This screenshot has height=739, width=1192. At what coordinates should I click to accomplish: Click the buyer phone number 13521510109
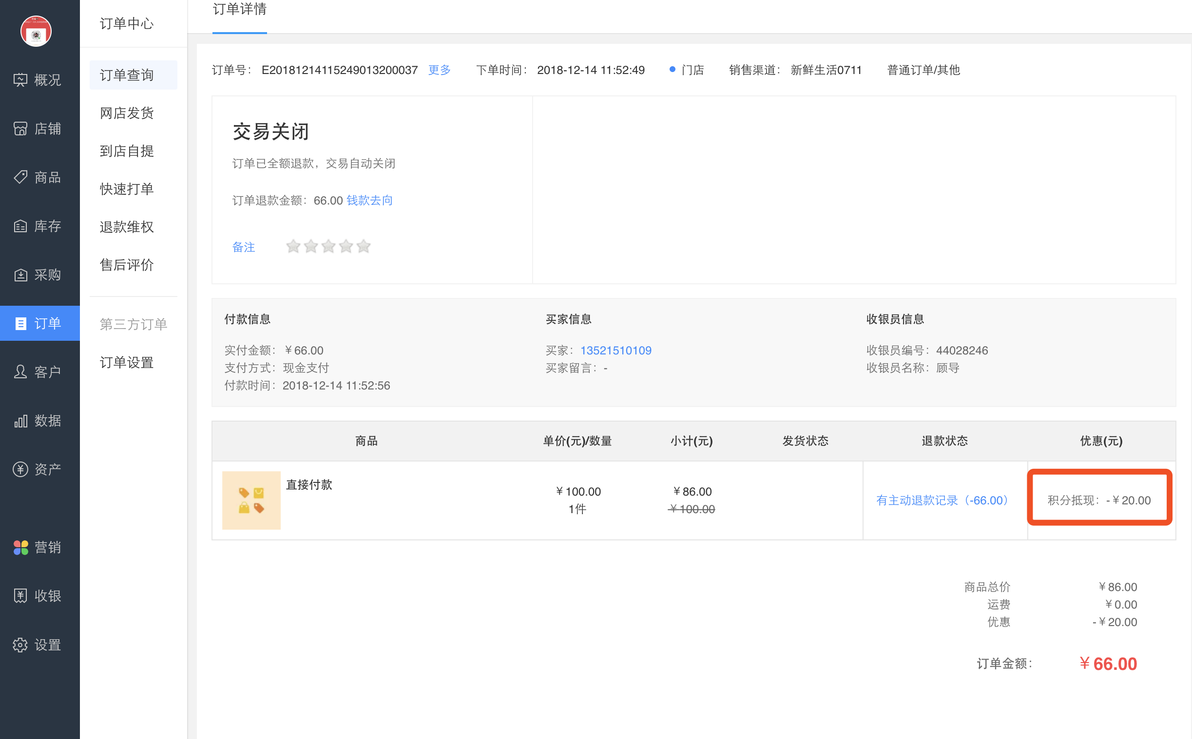[x=616, y=350]
